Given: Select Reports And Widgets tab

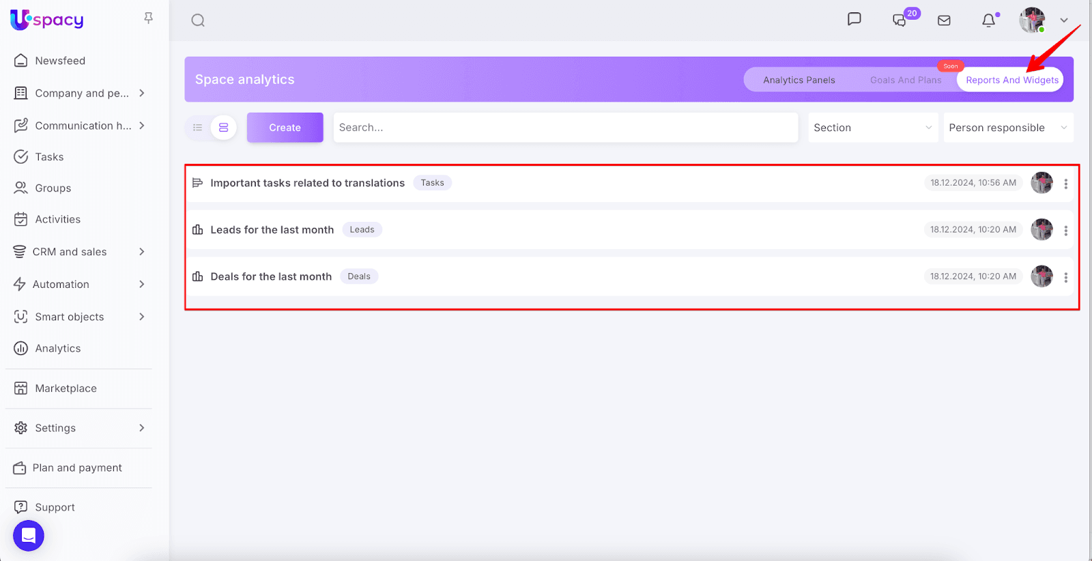Looking at the screenshot, I should [1011, 80].
